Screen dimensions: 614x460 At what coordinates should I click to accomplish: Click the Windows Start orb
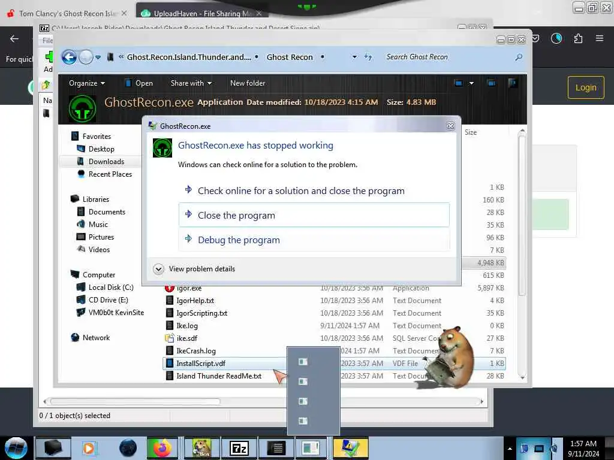[x=16, y=448]
